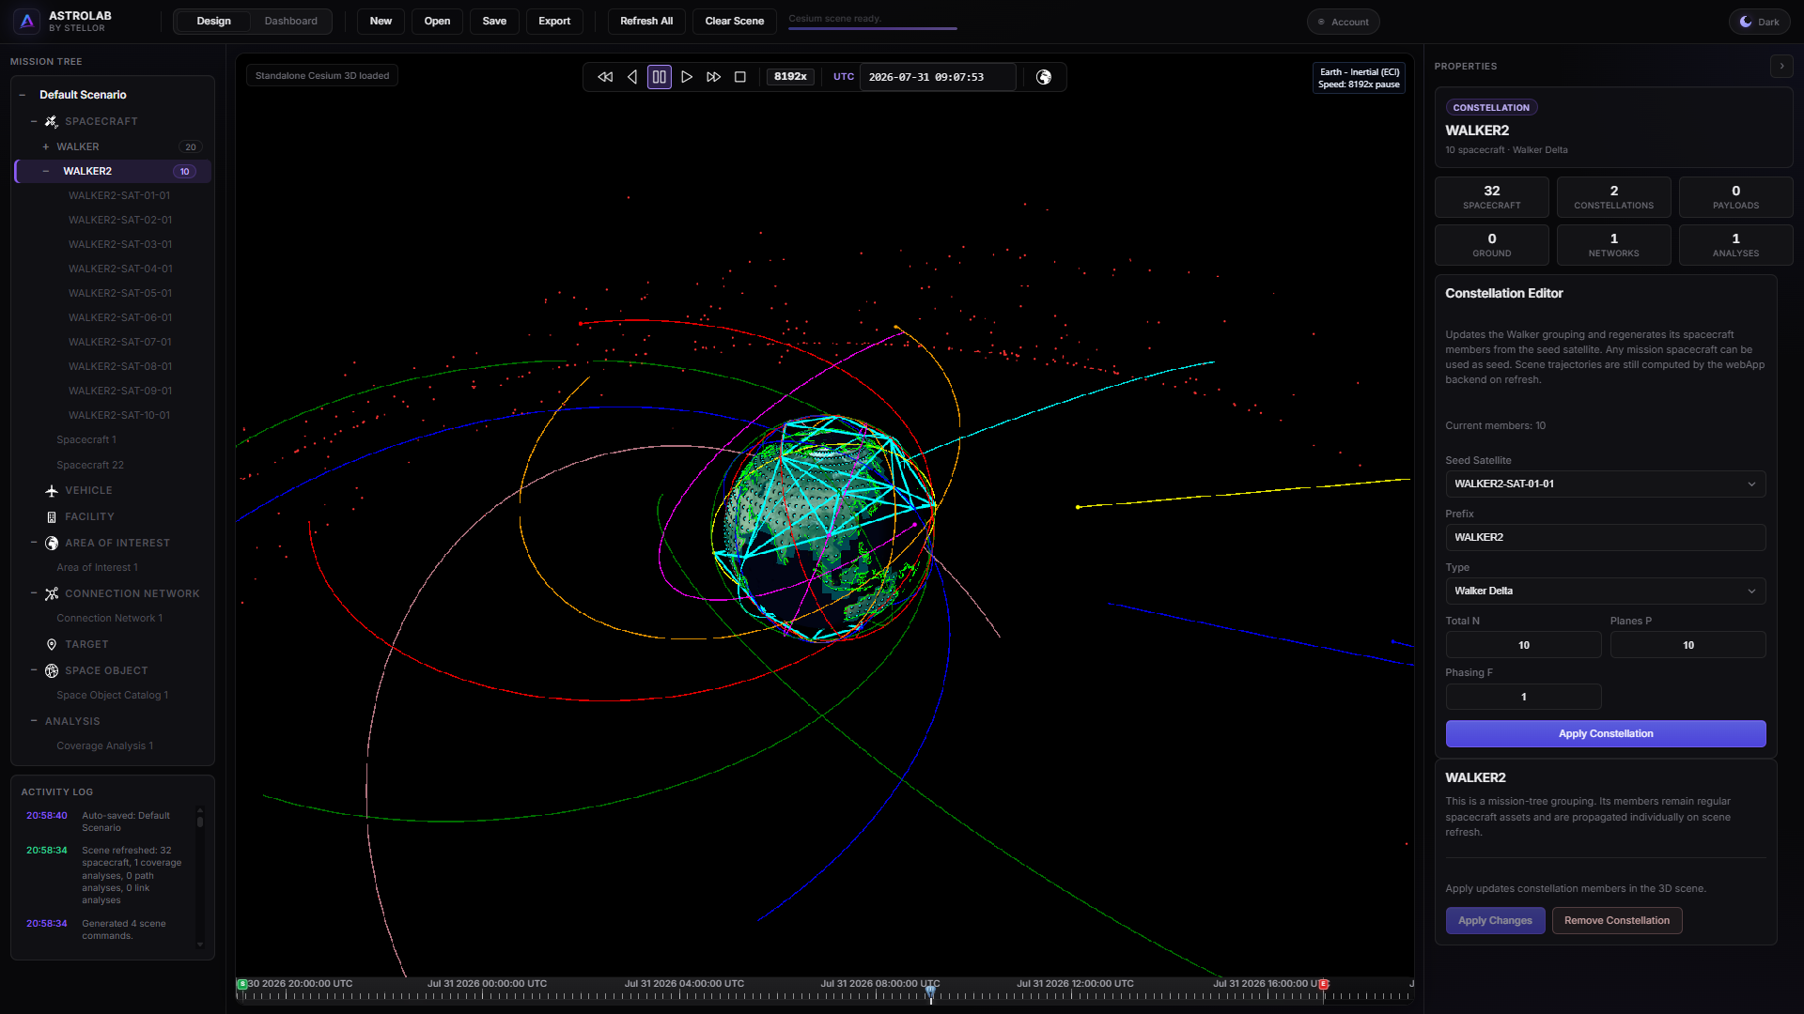Select Coverage Analysis 1
The height and width of the screenshot is (1014, 1804).
(x=104, y=746)
